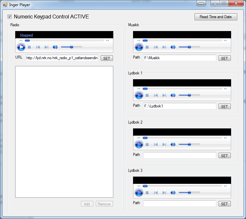Skip to previous track in Musikk

coord(156,47)
